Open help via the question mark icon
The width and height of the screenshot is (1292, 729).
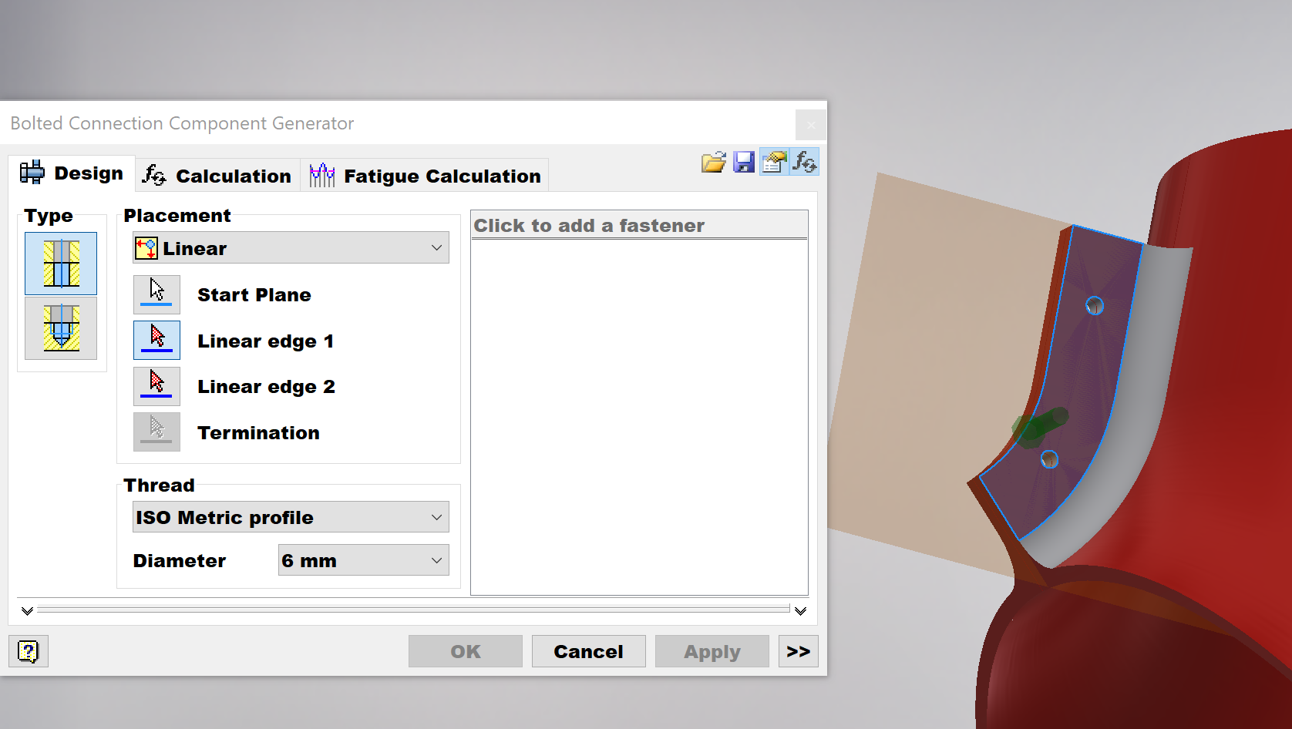click(x=28, y=650)
